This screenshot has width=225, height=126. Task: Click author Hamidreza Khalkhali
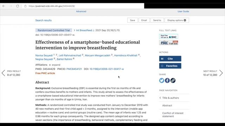(x=126, y=55)
